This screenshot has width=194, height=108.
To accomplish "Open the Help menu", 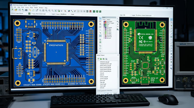I will click(x=46, y=8).
